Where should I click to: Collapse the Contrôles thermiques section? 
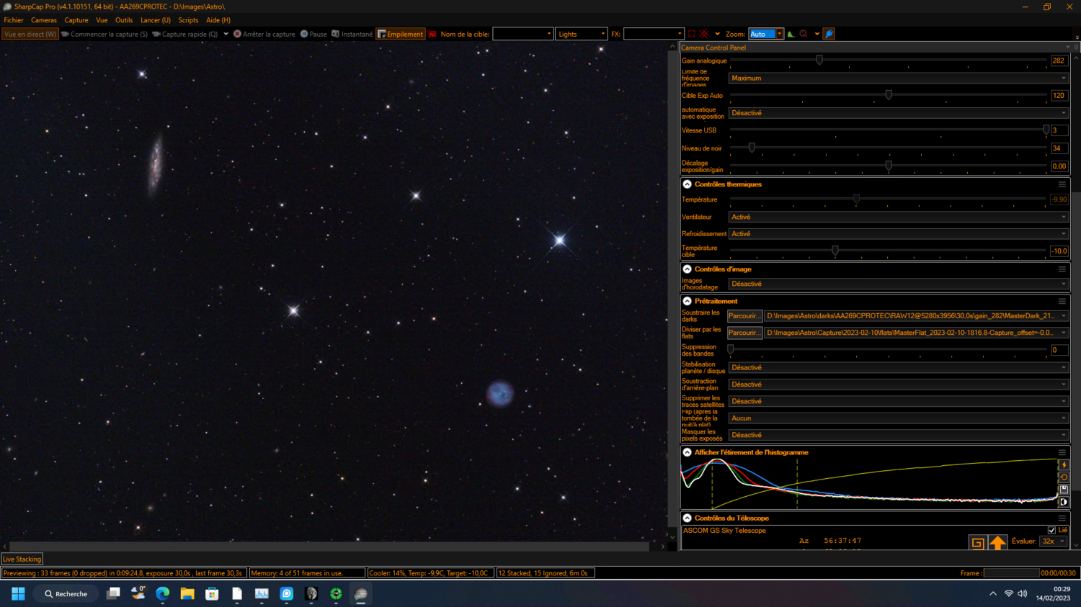point(688,184)
